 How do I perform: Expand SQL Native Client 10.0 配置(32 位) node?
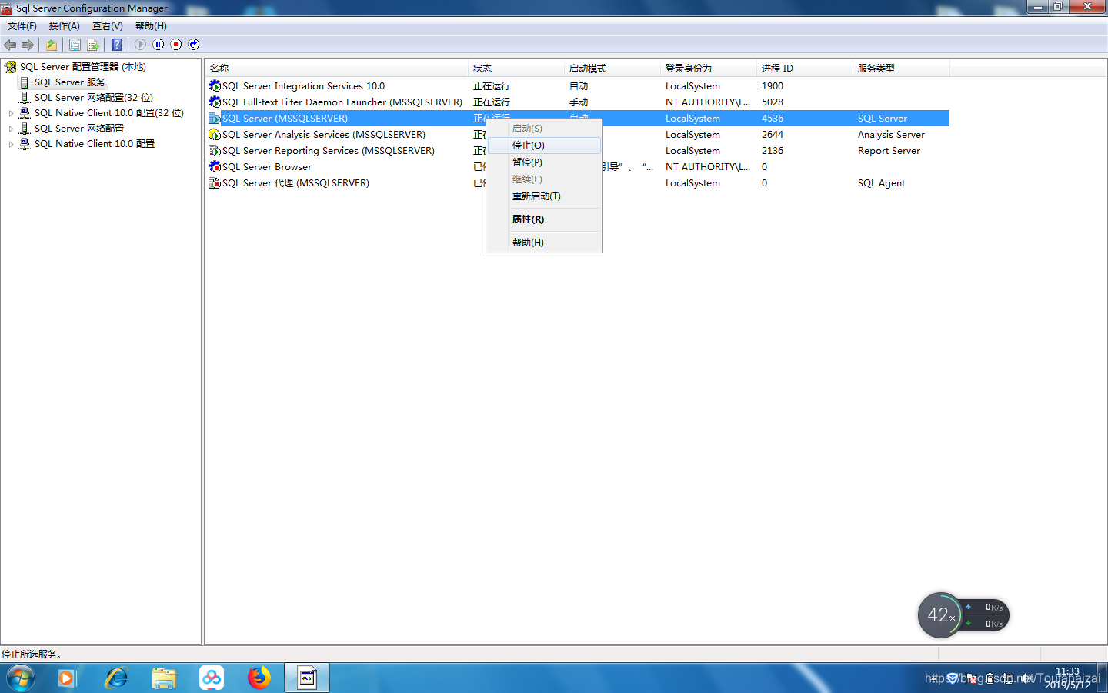[x=11, y=113]
